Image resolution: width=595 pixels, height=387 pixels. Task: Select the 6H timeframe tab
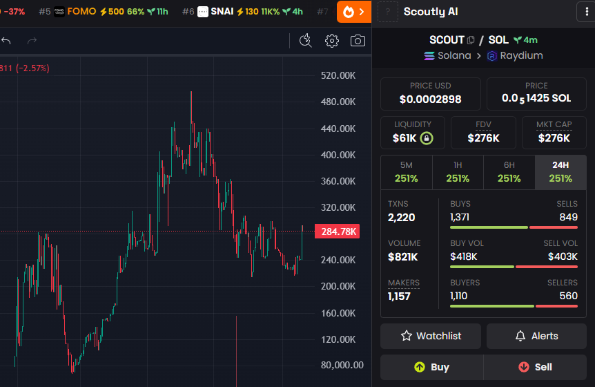pos(509,172)
